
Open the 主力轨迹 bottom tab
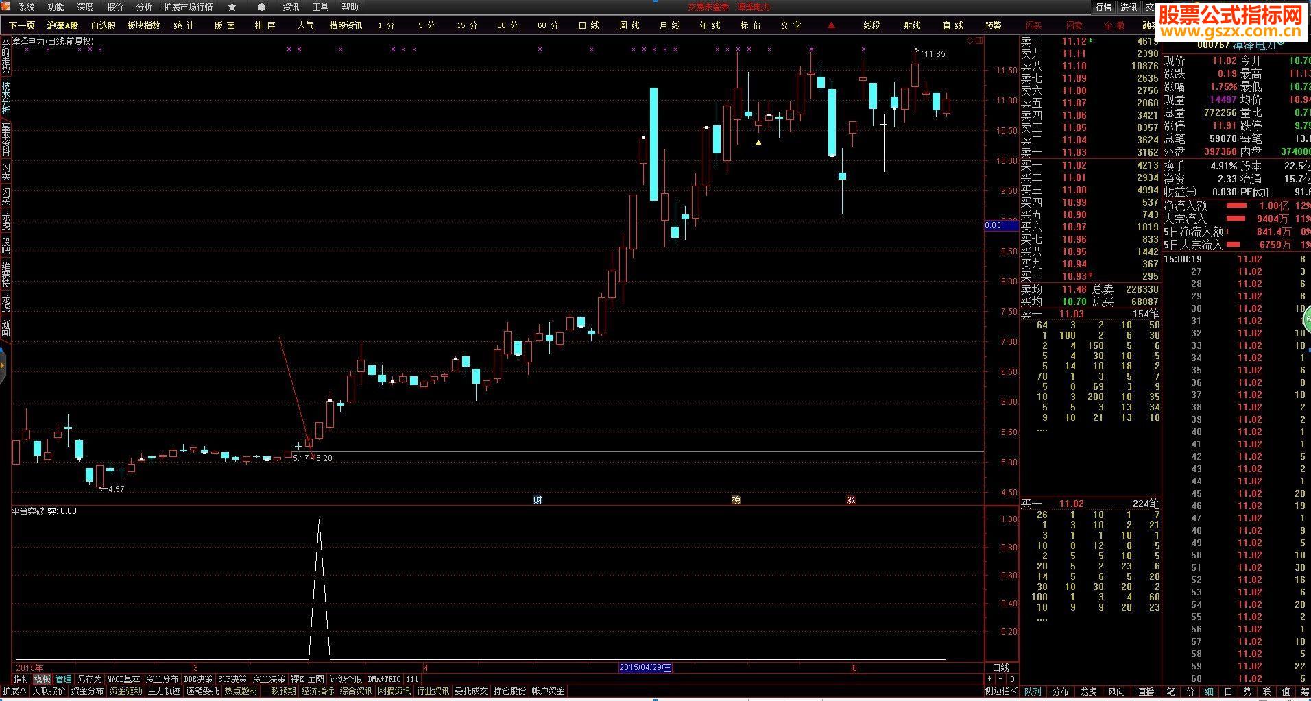point(164,691)
